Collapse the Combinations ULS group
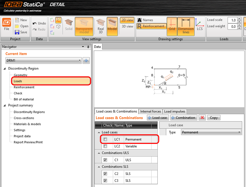Viewport: 246px width, 187px height. point(99,153)
